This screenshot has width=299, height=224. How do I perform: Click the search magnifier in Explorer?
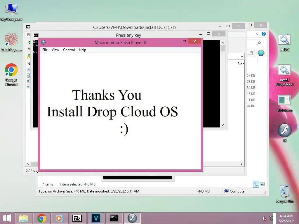(x=259, y=43)
